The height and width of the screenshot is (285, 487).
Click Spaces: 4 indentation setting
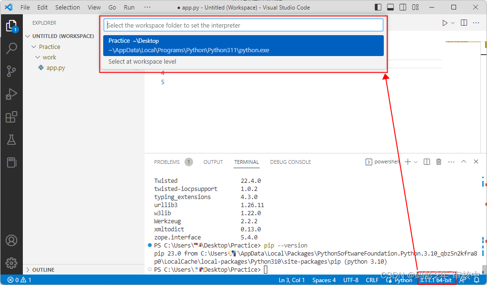[x=324, y=280]
